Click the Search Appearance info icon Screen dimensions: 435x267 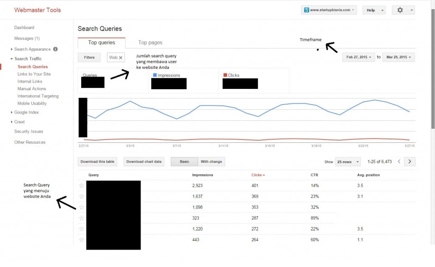click(x=55, y=49)
